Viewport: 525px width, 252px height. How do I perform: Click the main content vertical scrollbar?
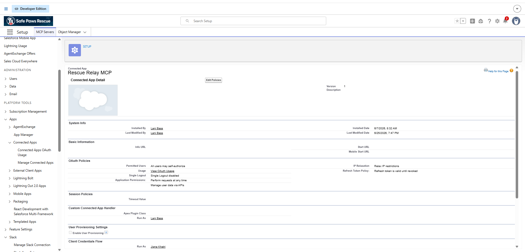(x=517, y=134)
